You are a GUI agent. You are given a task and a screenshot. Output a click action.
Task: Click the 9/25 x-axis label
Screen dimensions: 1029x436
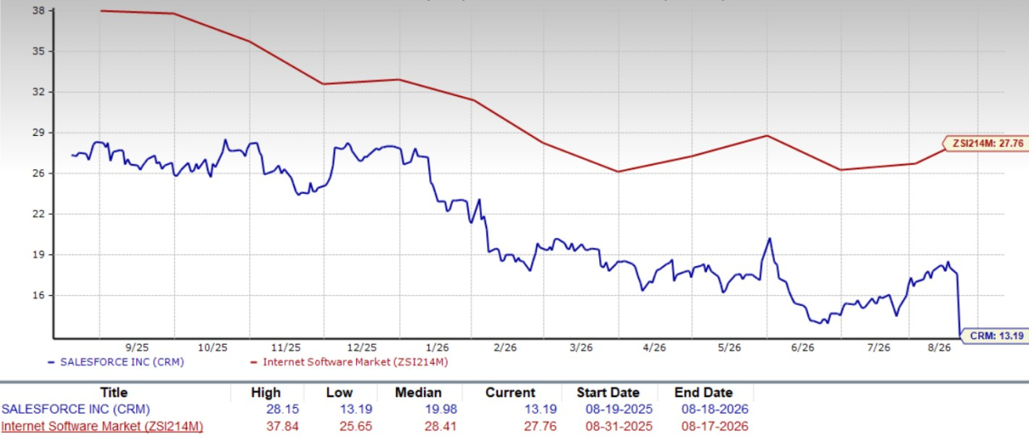pyautogui.click(x=138, y=348)
